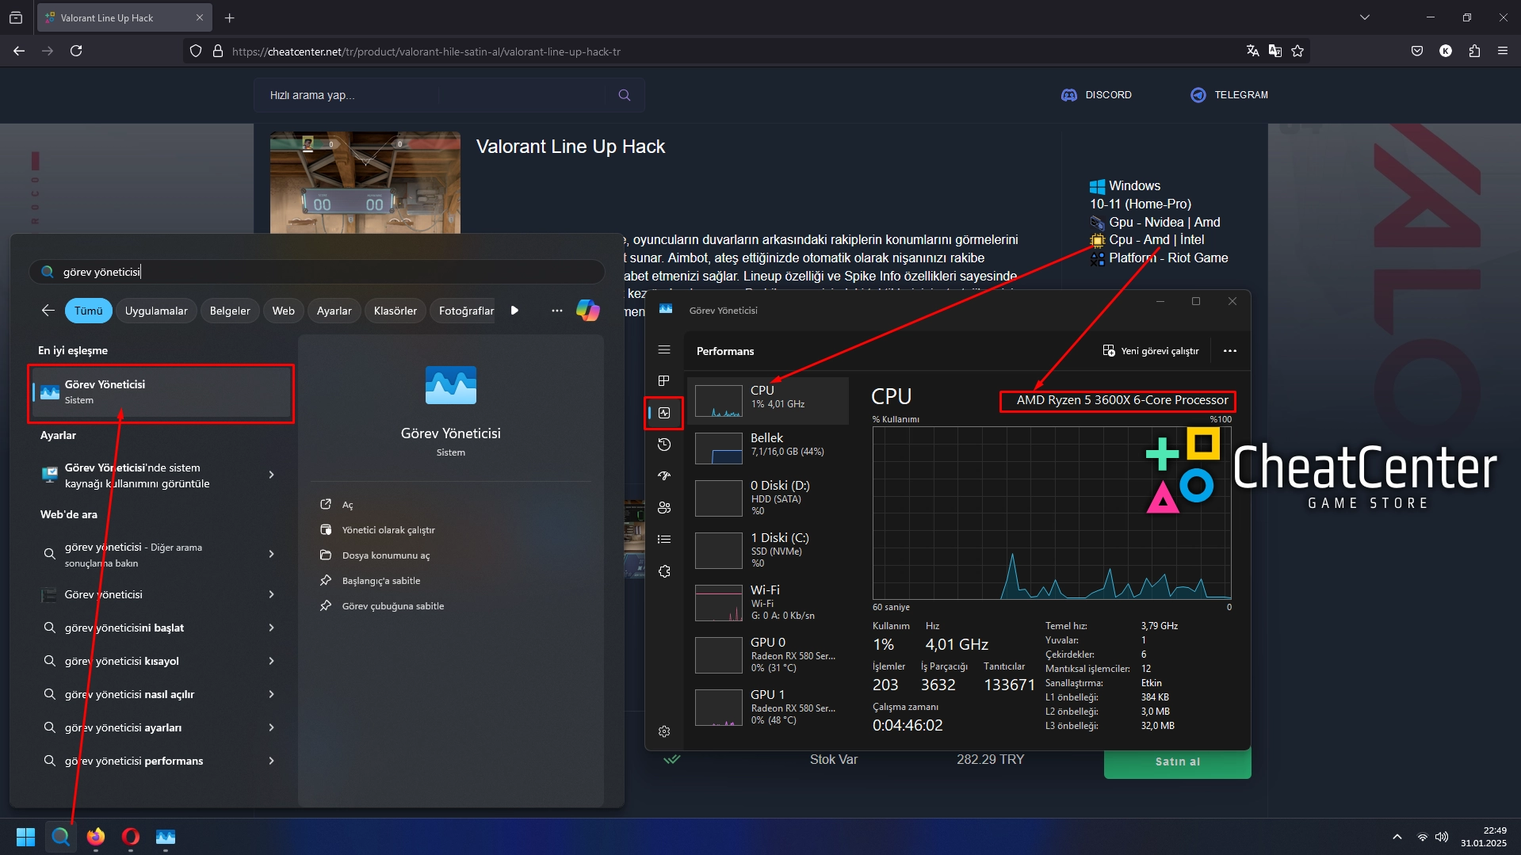Expand the 'görev yöneticisi performans' suggestion chevron
1521x855 pixels.
tap(271, 761)
